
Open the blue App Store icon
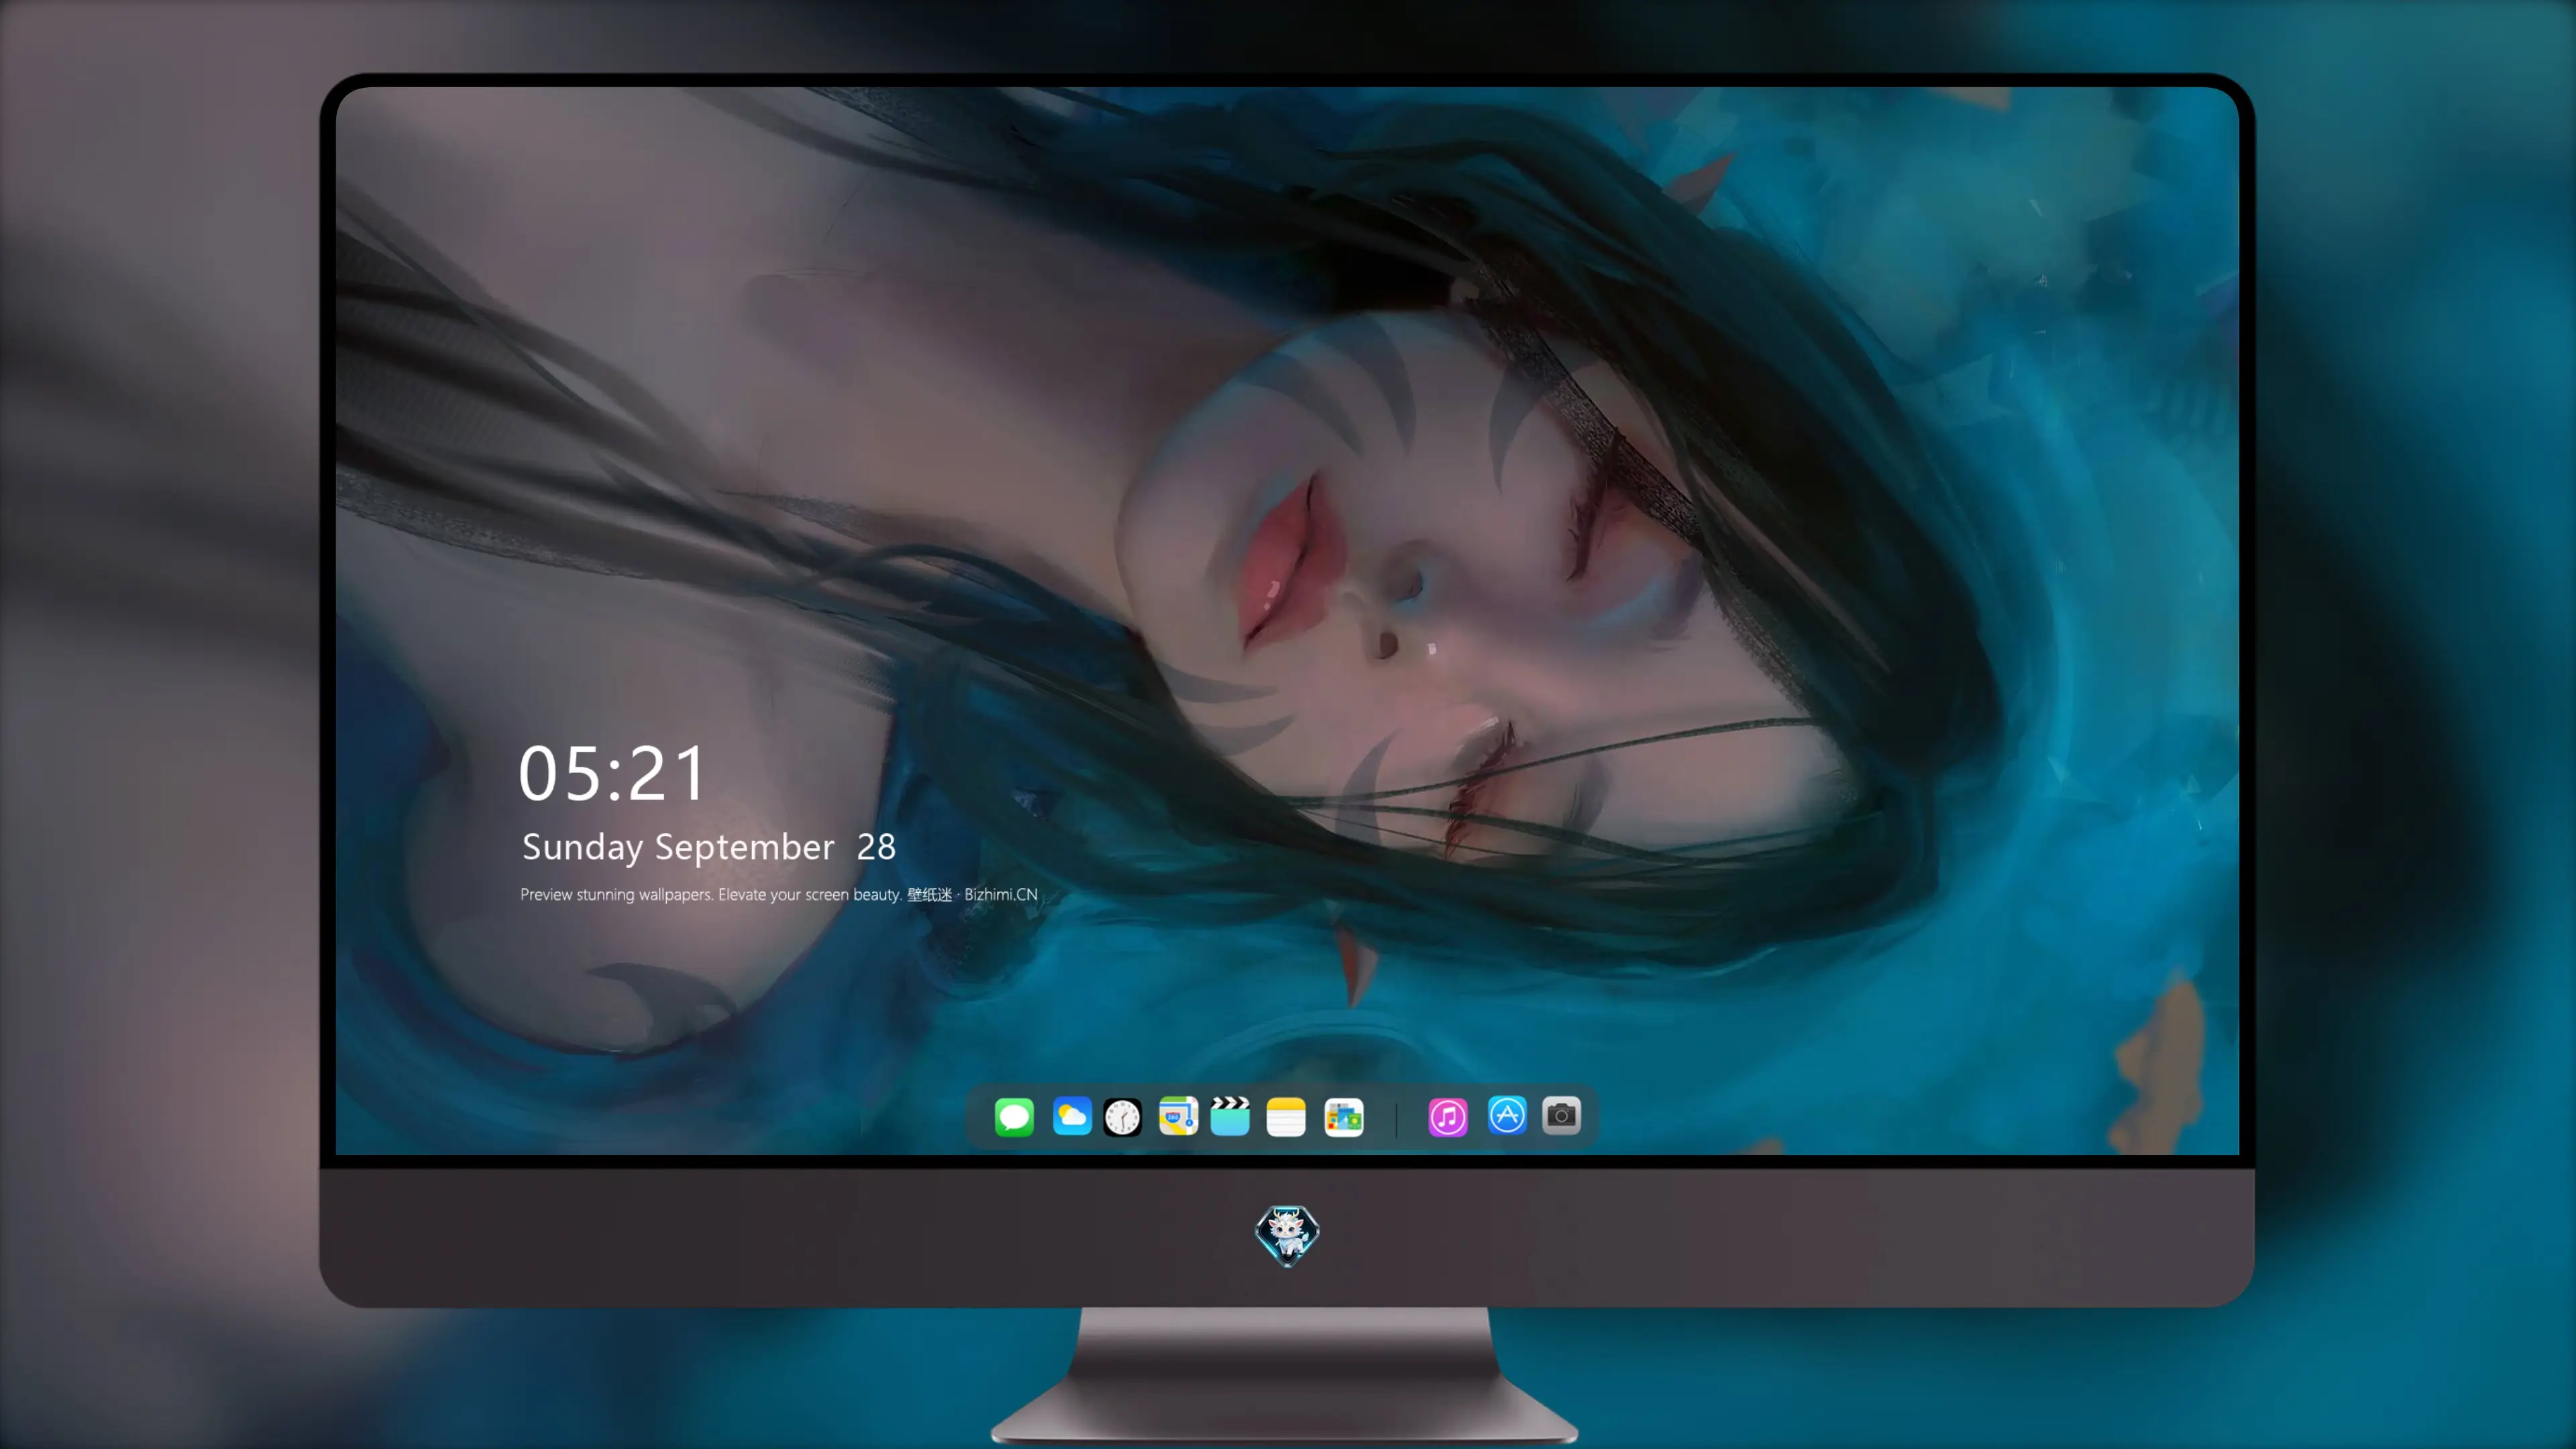pos(1507,1115)
